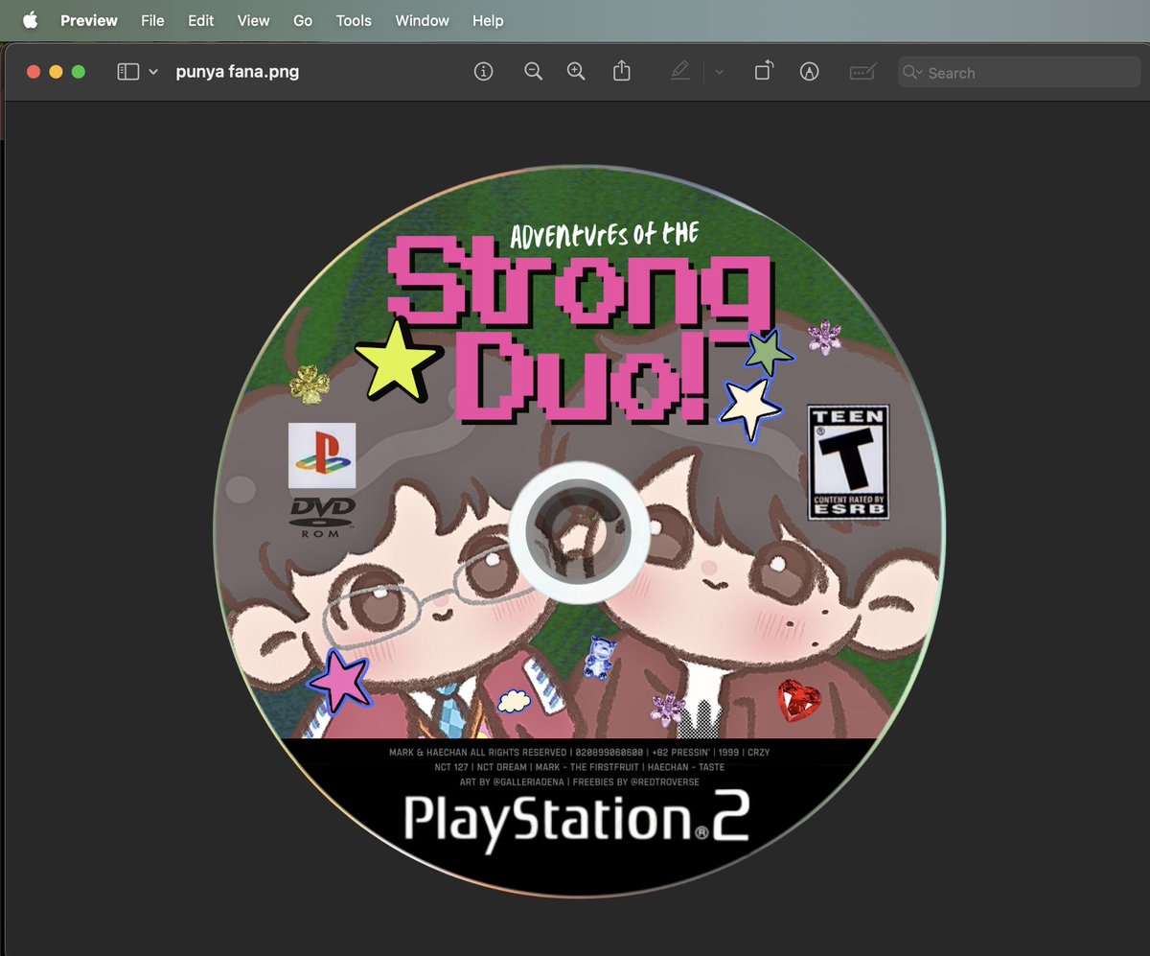This screenshot has width=1150, height=956.
Task: Zoom in on the image
Action: coord(576,71)
